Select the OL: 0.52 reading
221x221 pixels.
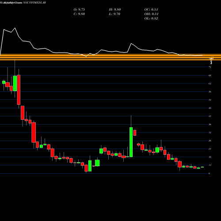tap(151, 19)
